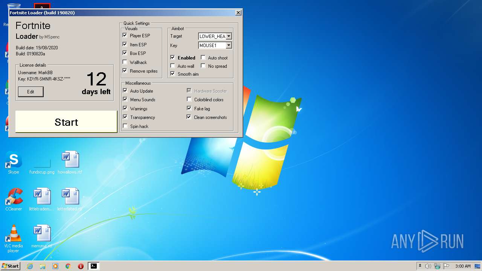The image size is (482, 271).
Task: Open Internet Explorer from taskbar
Action: 30,266
